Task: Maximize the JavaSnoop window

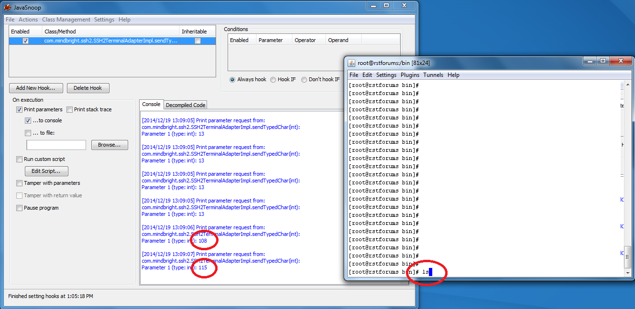Action: coord(386,5)
